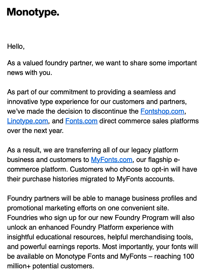Click the phrase 'powerful earnings reports.'
This screenshot has height=279, width=206.
pos(60,247)
